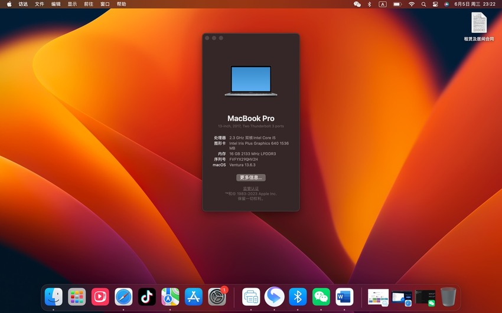Screen dimensions: 502x313
Task: Open Microsoft Word from the Dock
Action: [344, 296]
